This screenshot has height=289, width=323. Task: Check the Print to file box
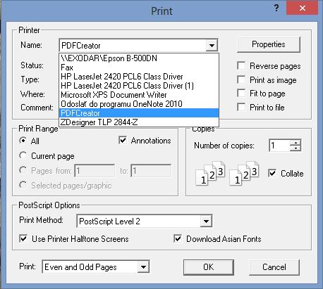point(241,107)
